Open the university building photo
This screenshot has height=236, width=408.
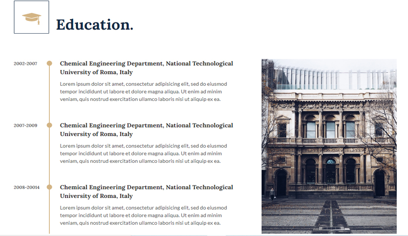point(329,146)
